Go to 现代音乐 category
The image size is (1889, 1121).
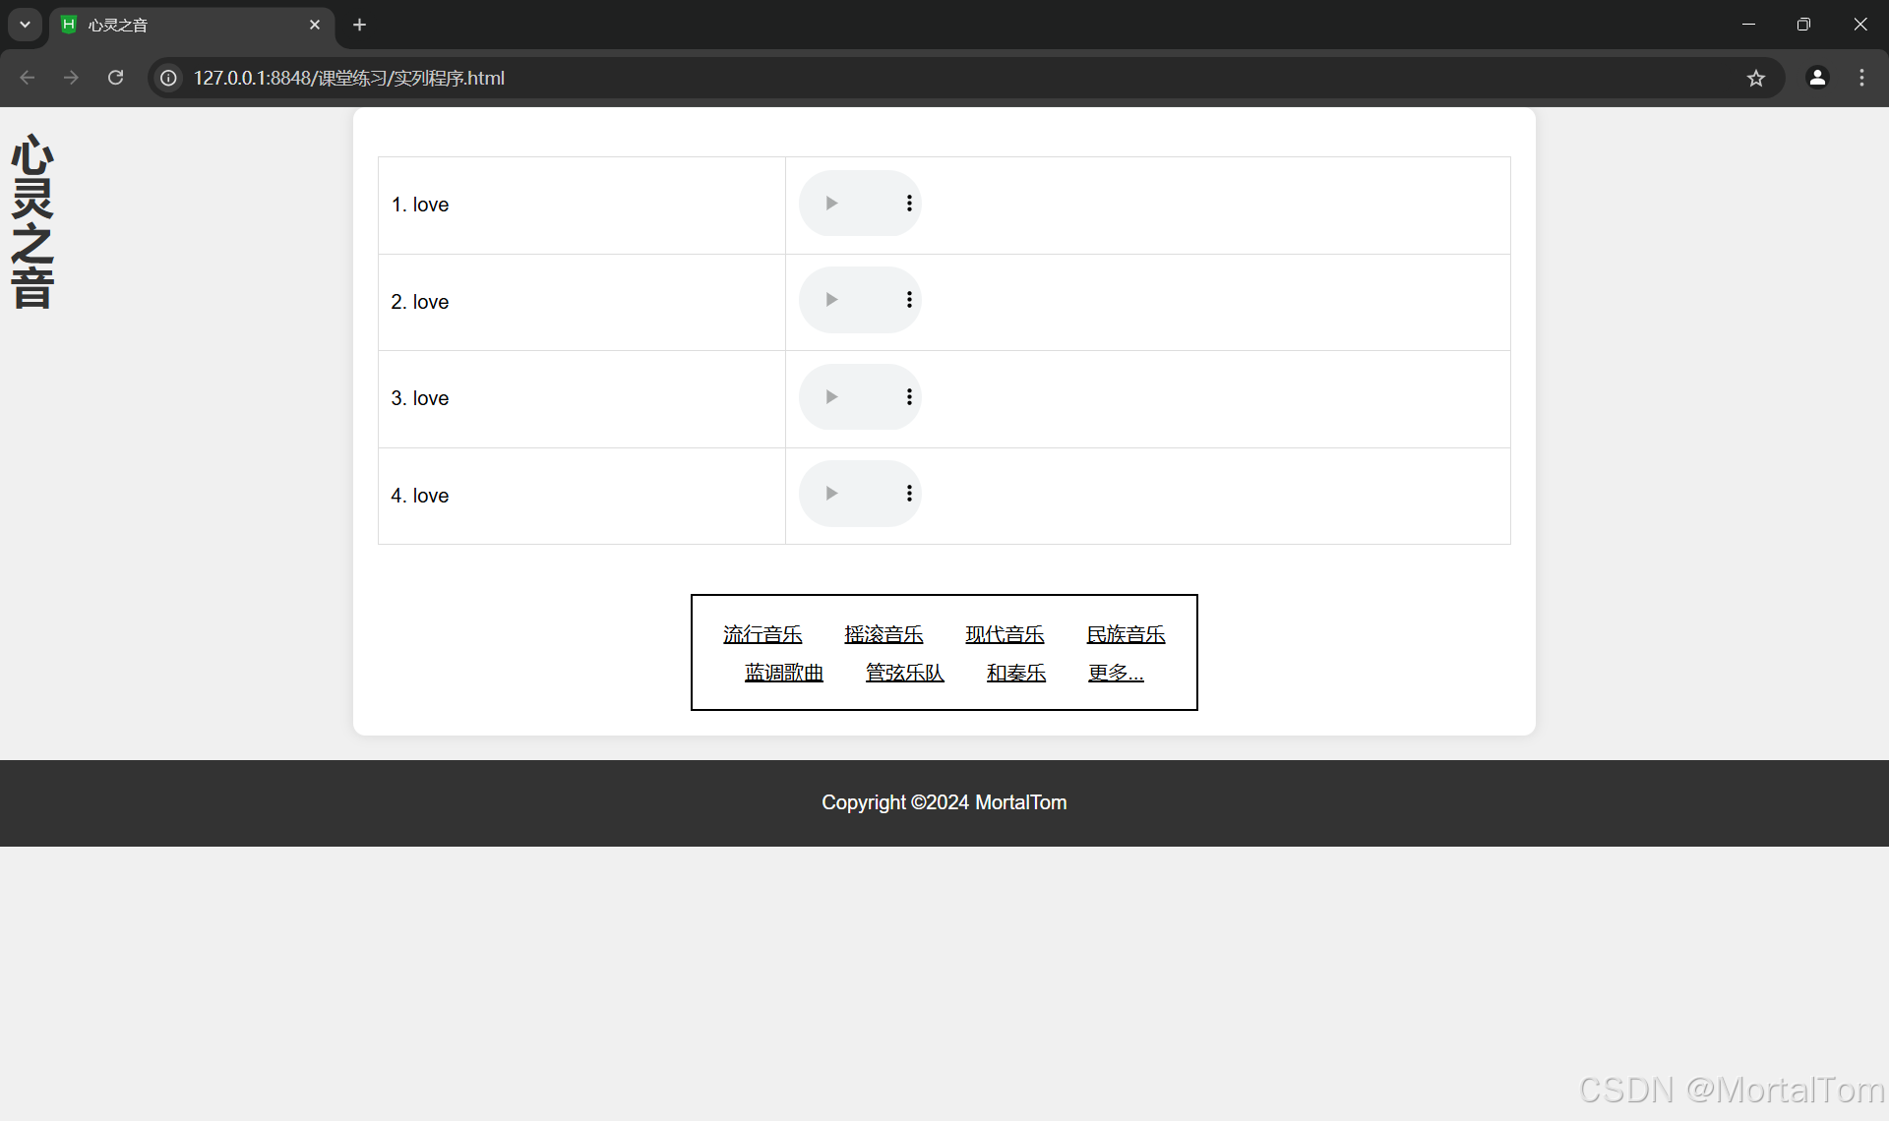pyautogui.click(x=1005, y=634)
